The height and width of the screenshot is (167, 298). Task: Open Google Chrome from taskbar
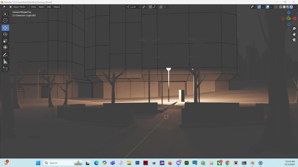(228, 163)
